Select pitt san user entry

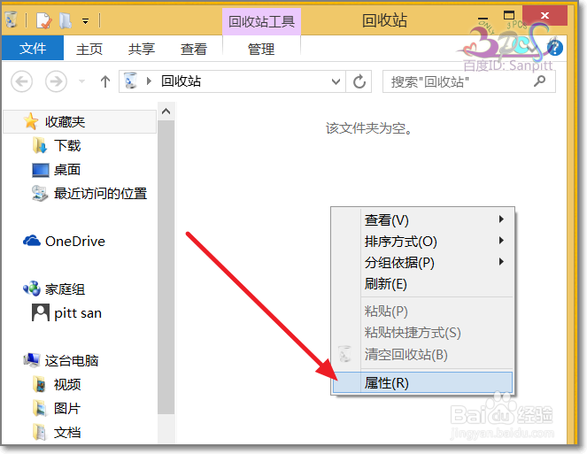78,313
